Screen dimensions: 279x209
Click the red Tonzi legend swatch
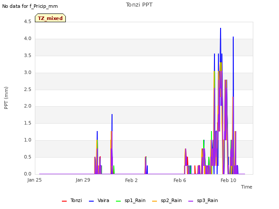click(x=64, y=201)
